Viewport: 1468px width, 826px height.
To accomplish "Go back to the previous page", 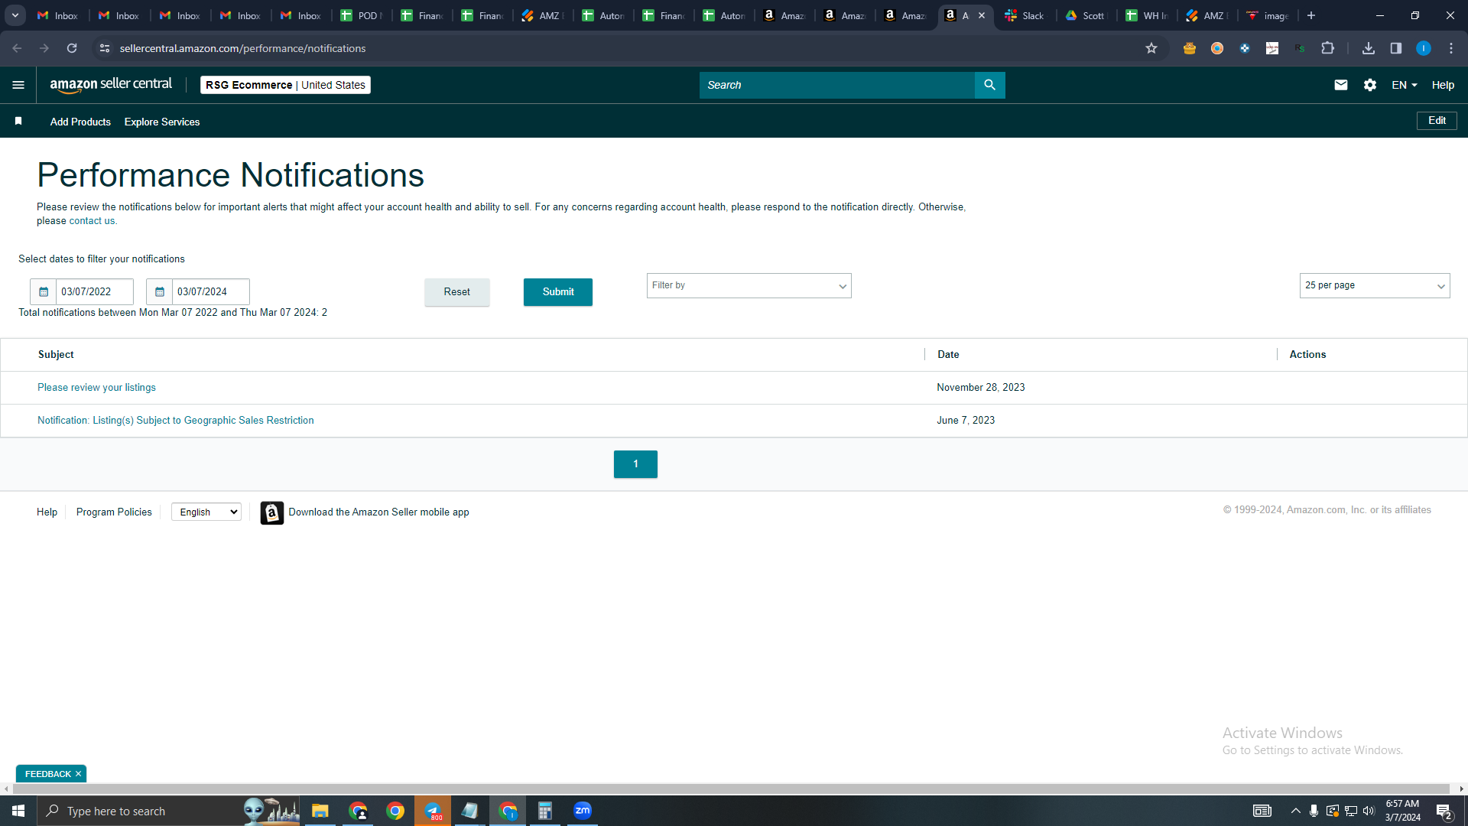I will (x=17, y=48).
